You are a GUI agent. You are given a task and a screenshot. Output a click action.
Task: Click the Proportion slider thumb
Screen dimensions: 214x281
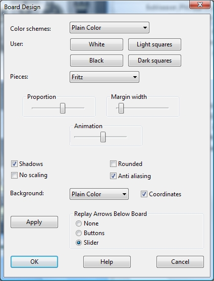coord(63,108)
